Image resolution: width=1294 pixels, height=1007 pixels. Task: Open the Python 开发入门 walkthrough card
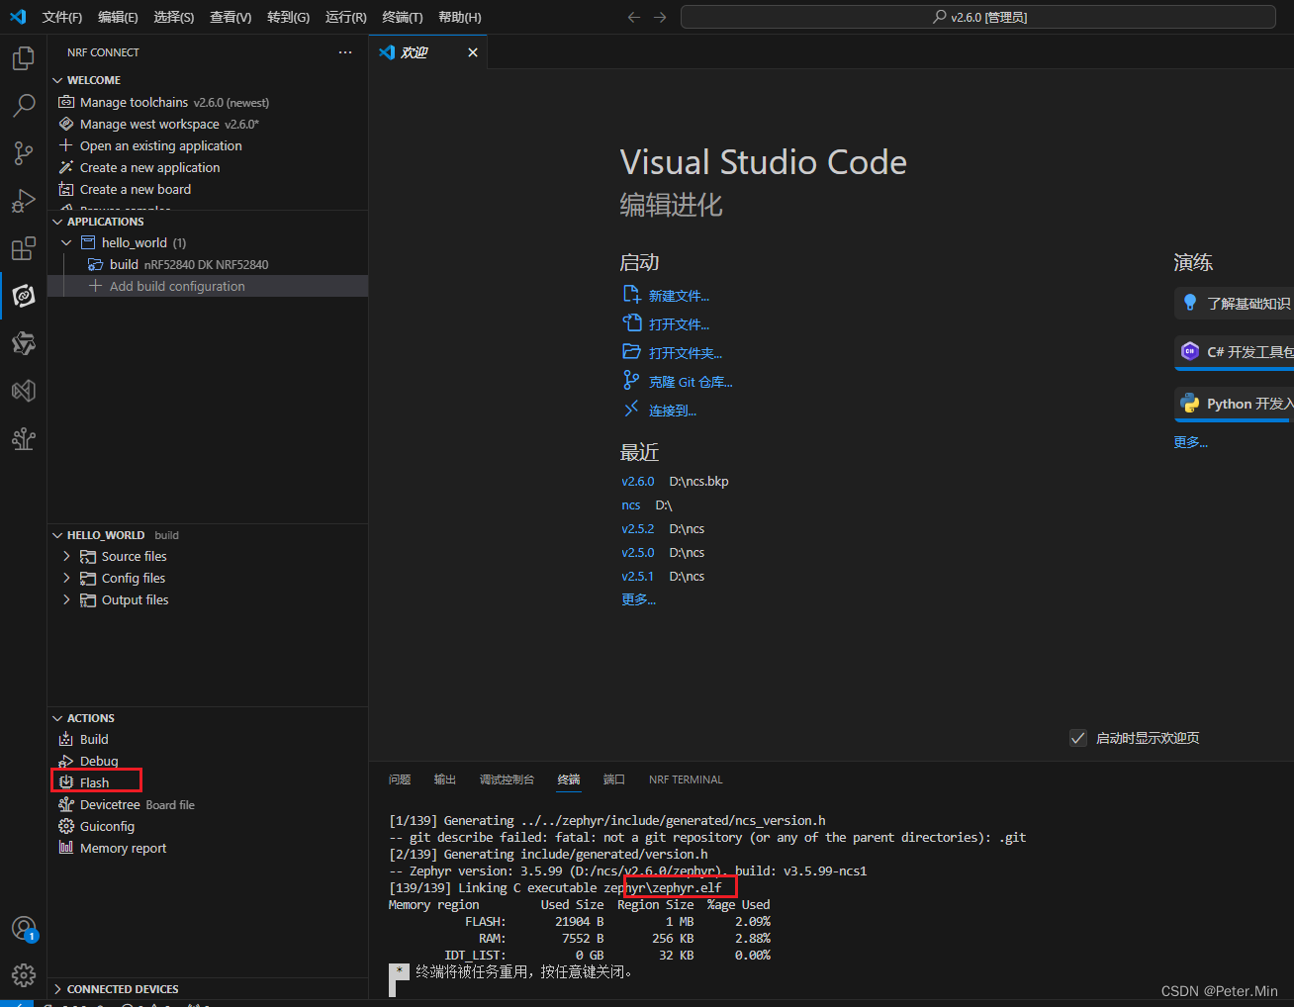[x=1234, y=404]
